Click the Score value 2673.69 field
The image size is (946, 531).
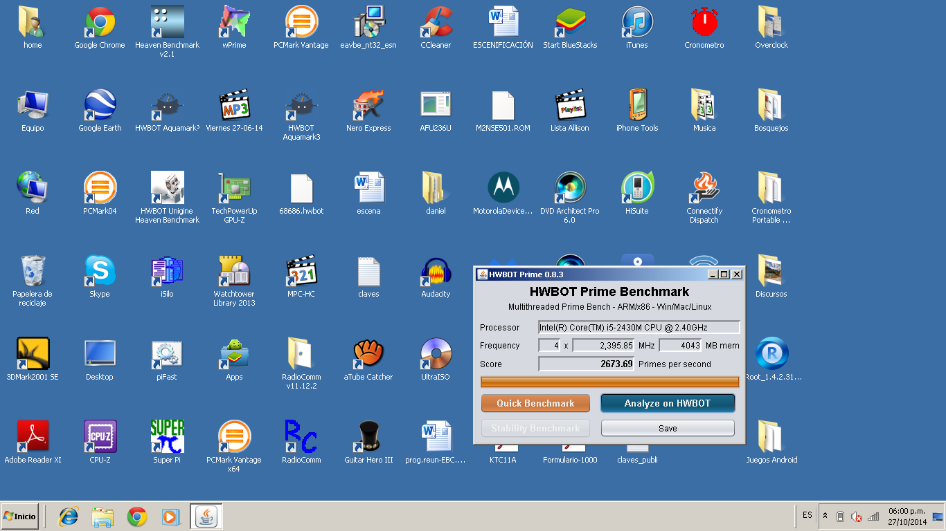(587, 364)
